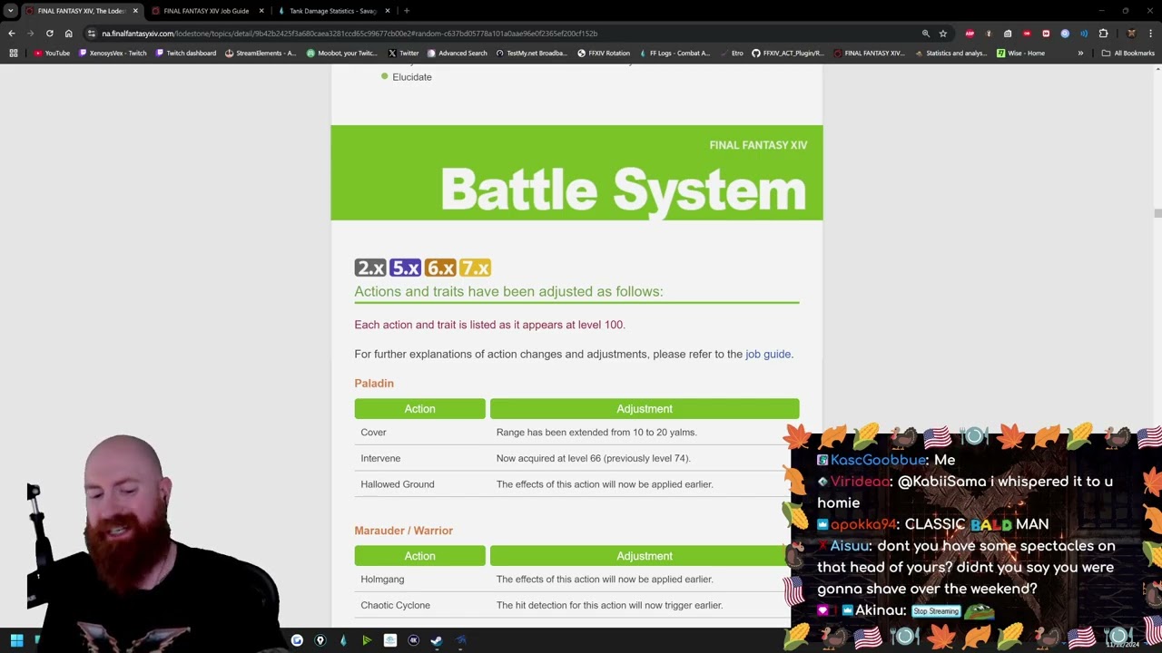Open the browser home page

tap(69, 34)
